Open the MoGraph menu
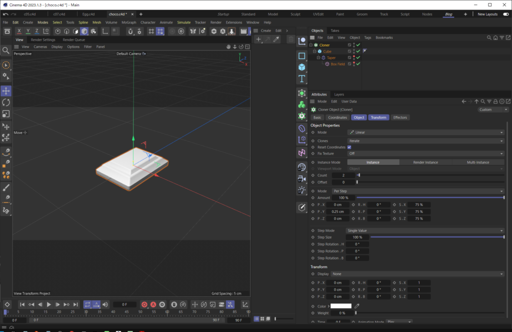Viewport: 512px width, 332px height. click(x=128, y=22)
